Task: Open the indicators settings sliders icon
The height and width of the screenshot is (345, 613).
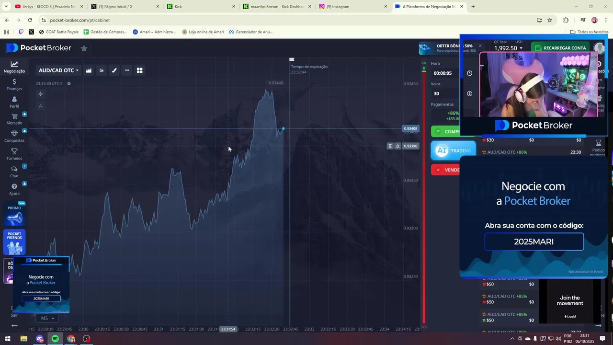Action: click(x=102, y=70)
